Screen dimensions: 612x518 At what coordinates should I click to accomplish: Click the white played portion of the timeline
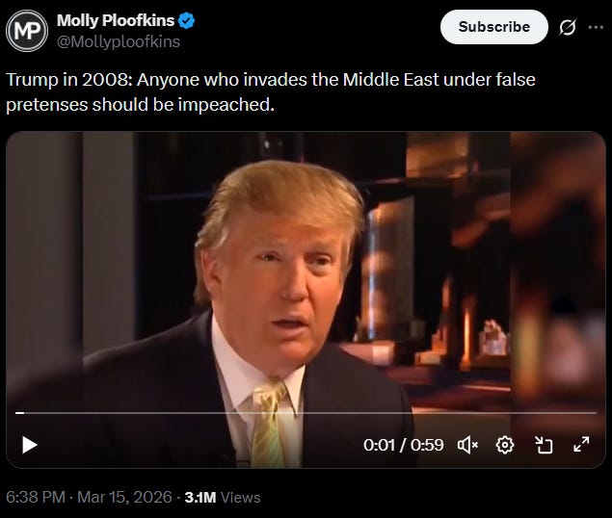(x=19, y=413)
